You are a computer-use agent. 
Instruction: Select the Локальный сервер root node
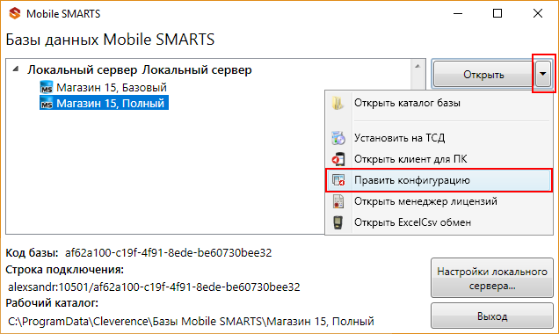(140, 69)
